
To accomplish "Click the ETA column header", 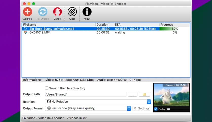I will pyautogui.click(x=136, y=25).
